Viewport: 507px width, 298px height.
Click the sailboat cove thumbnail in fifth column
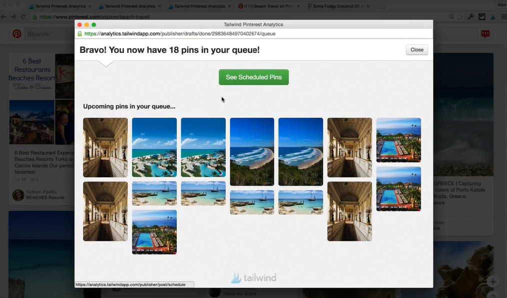point(301,202)
